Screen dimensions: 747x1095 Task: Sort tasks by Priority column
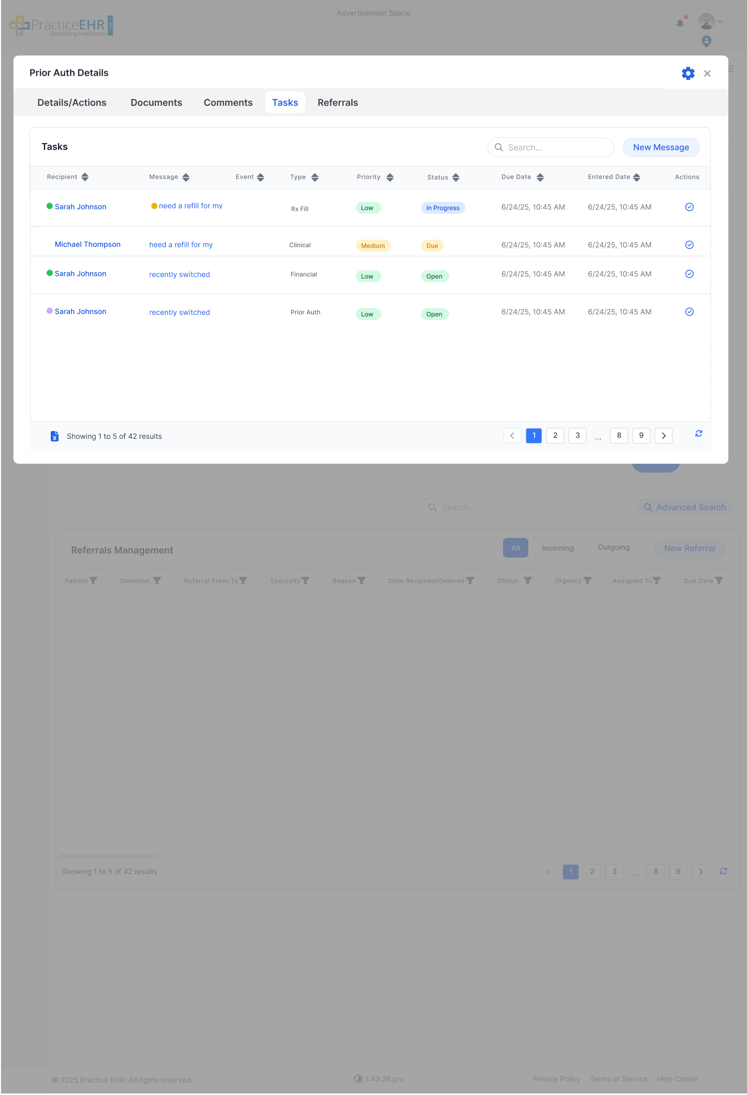(x=390, y=177)
